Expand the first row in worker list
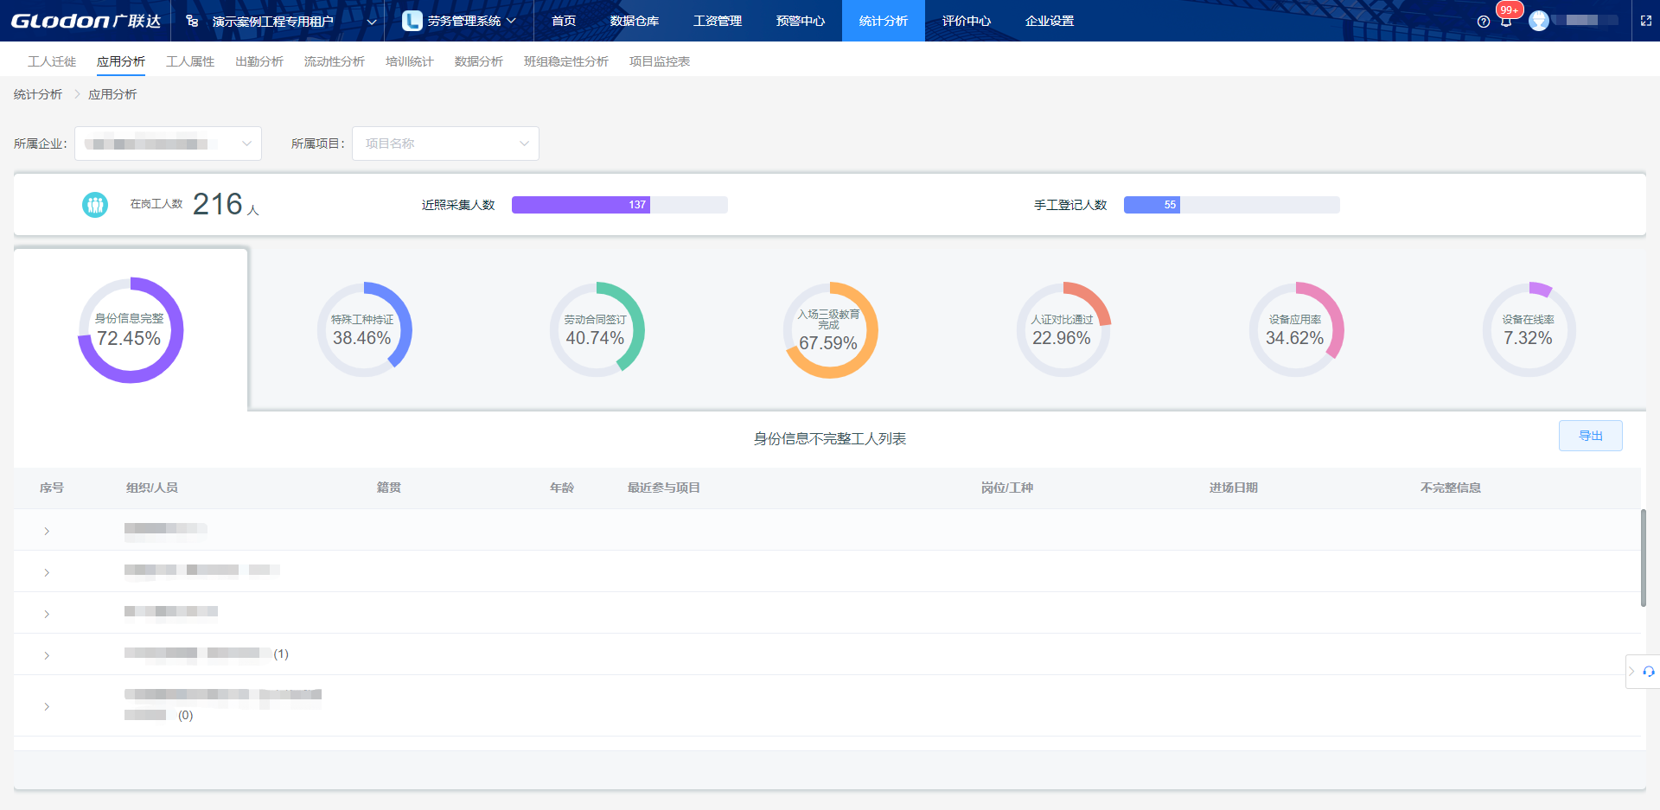Screen dimensions: 1660x810 point(47,531)
